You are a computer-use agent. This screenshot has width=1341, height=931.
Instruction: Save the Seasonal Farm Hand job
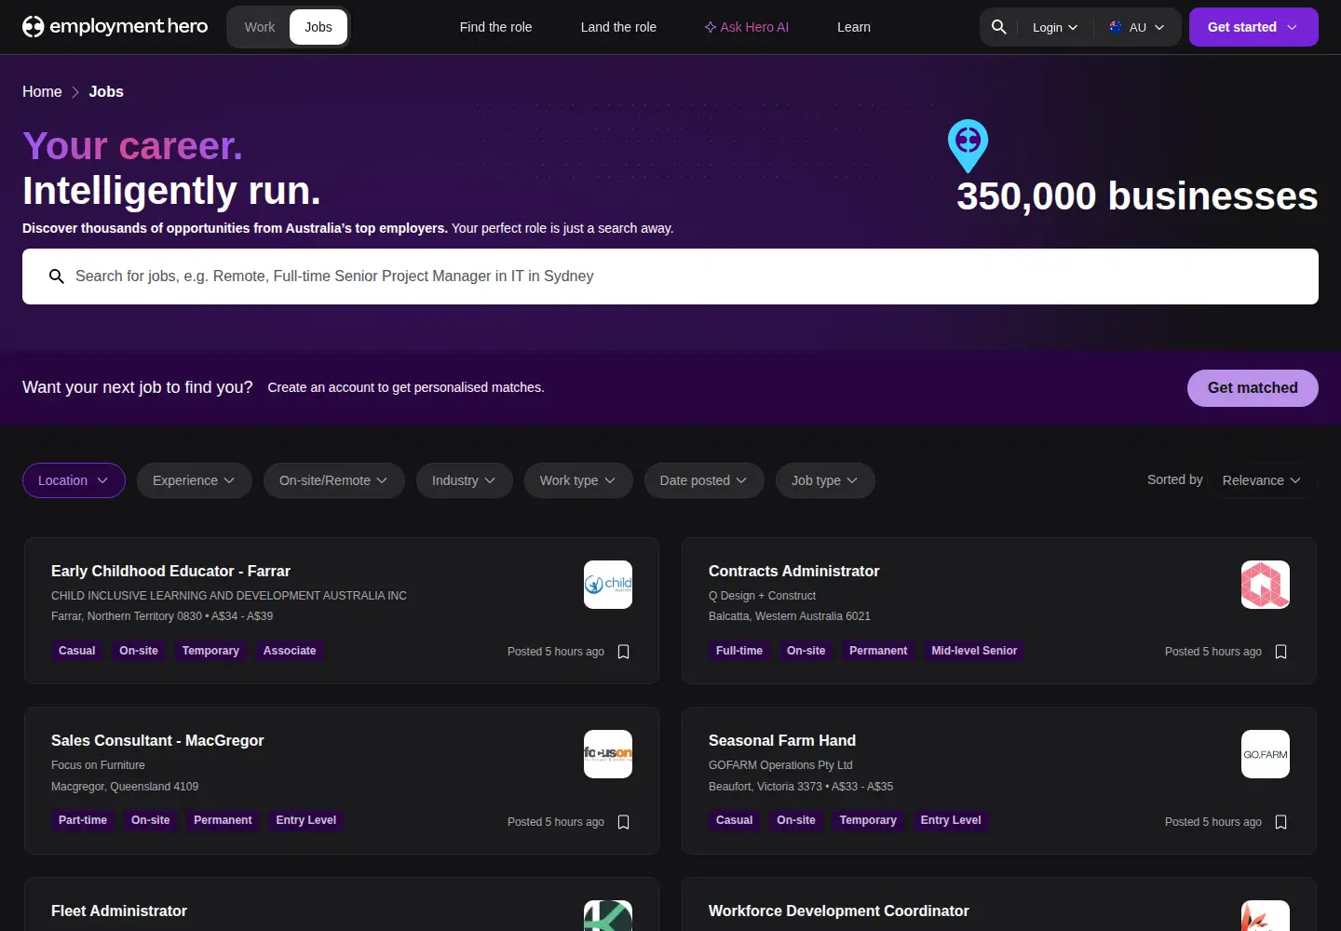pos(1281,822)
